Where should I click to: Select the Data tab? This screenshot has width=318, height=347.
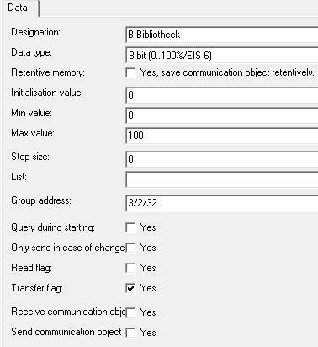pos(19,8)
